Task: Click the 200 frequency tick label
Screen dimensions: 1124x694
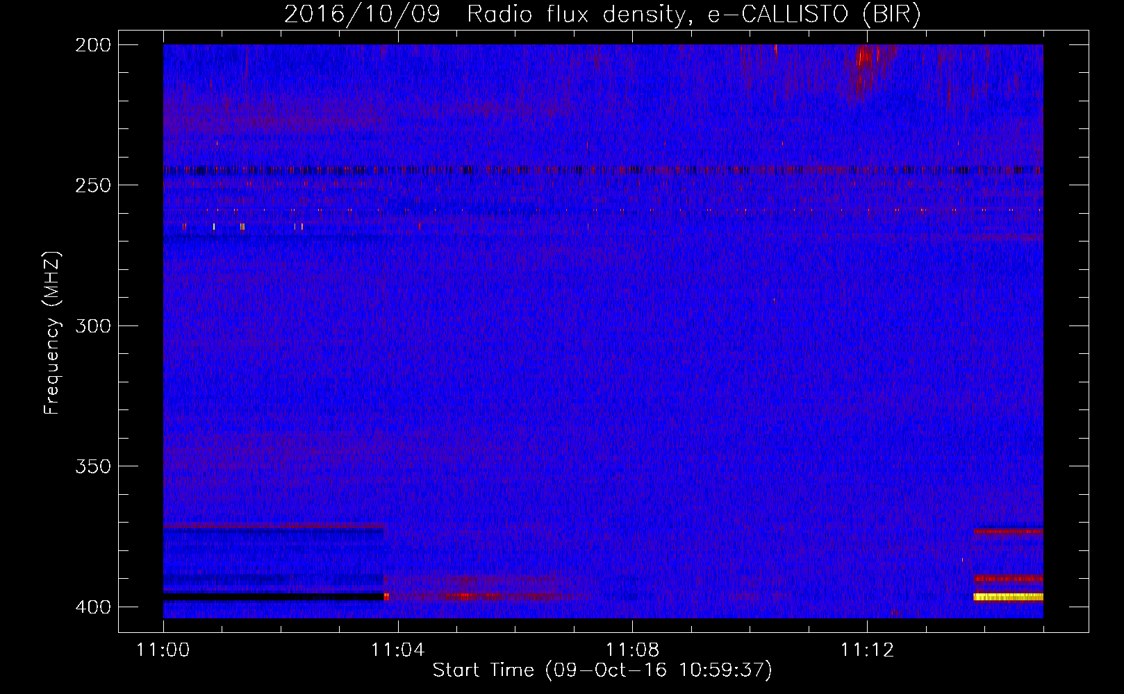Action: (93, 44)
